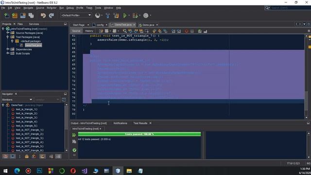Expand the Build Scripts node
This screenshot has width=311, height=175.
(x=8, y=53)
